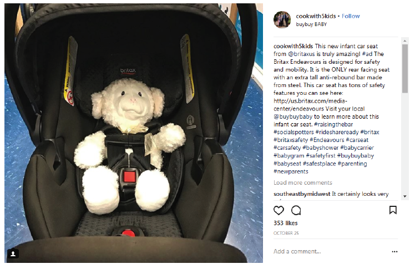
Task: View the 353 likes list
Action: point(286,223)
